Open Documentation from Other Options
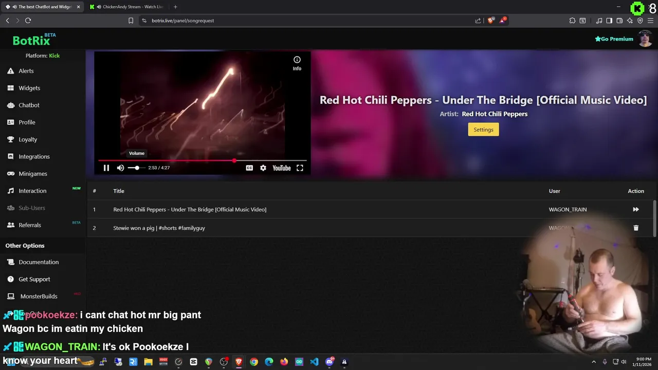 click(x=39, y=262)
